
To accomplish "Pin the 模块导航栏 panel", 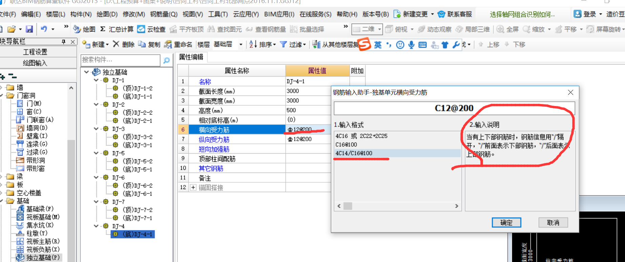I will click(64, 42).
